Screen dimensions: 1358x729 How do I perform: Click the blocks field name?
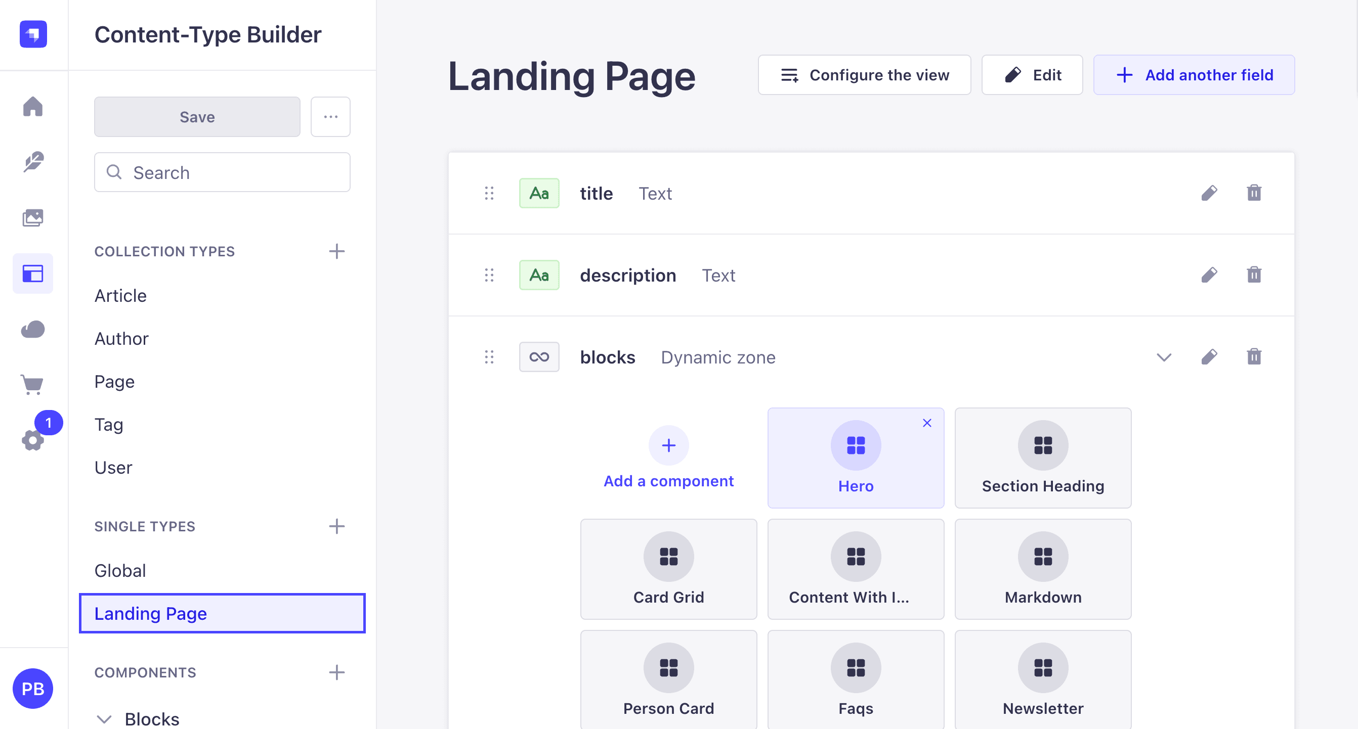click(607, 357)
